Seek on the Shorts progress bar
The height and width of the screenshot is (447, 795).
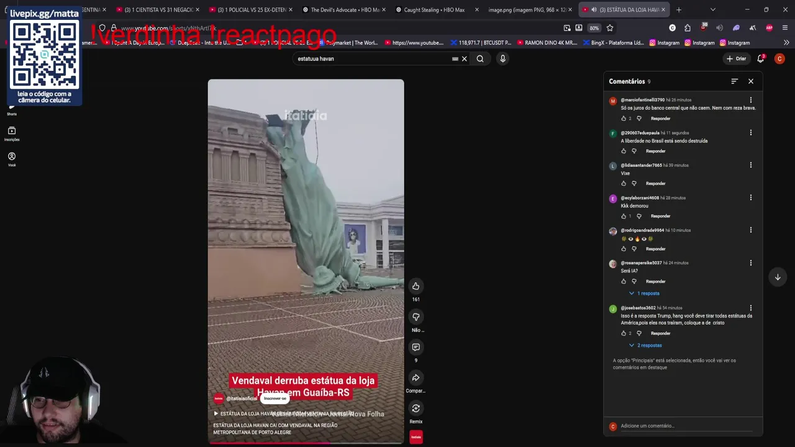coord(306,443)
